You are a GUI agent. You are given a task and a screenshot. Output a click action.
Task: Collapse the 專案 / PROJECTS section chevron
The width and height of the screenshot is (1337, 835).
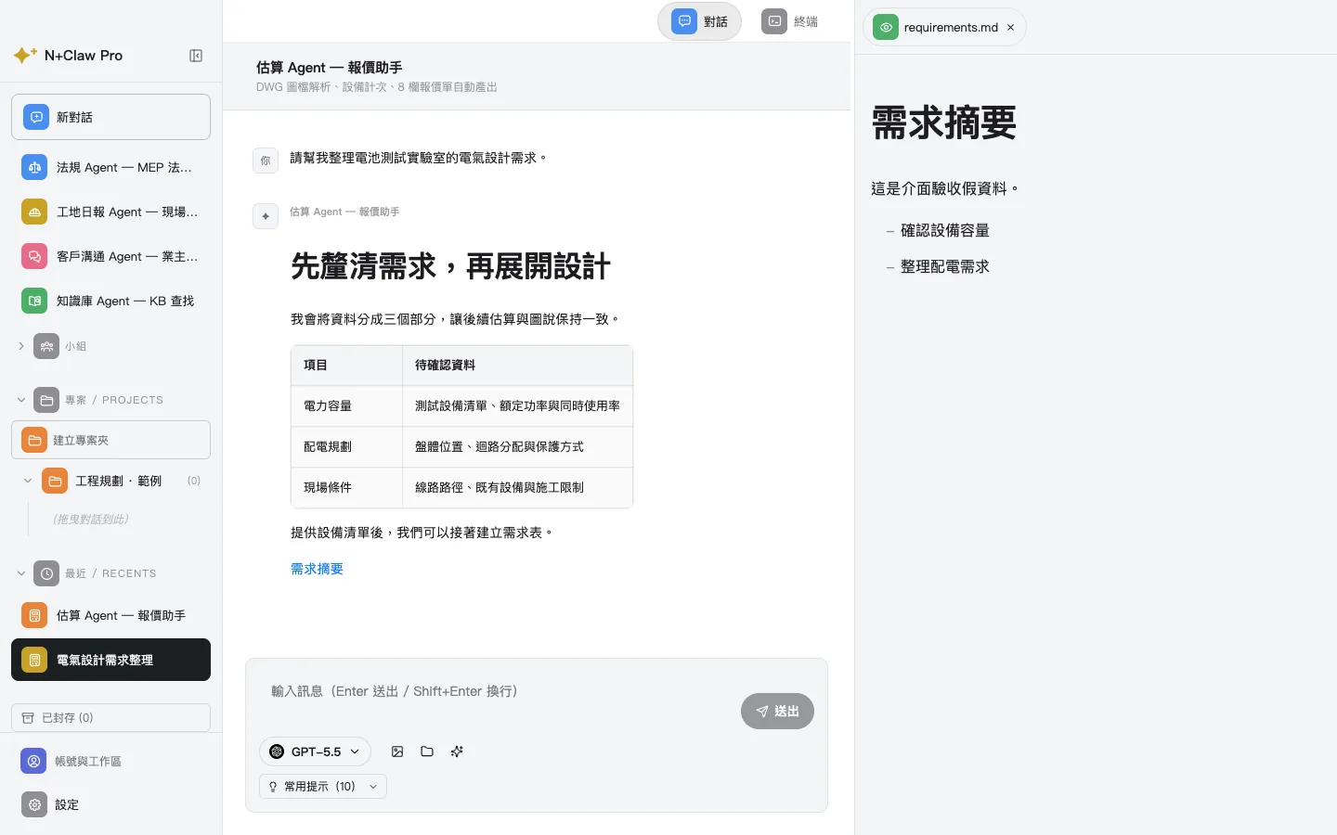tap(21, 400)
